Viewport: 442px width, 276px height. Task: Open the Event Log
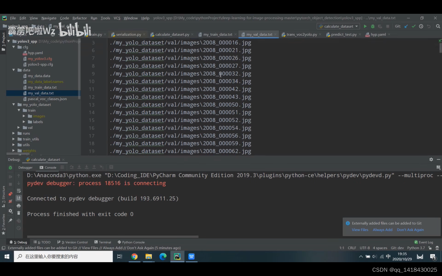point(424,242)
